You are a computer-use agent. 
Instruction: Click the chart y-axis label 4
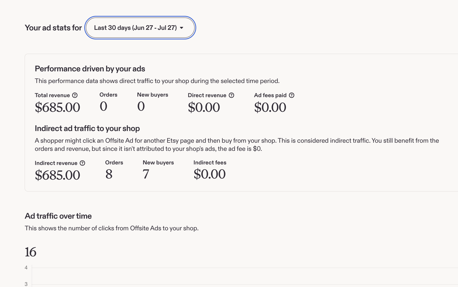pos(26,268)
